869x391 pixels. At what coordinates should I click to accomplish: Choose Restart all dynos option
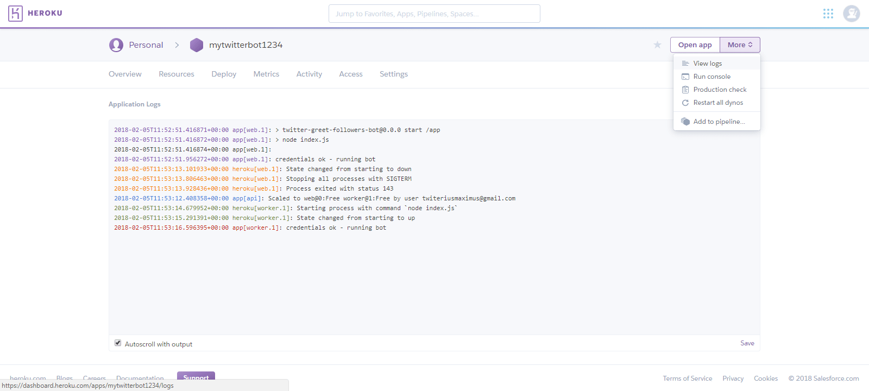(717, 103)
